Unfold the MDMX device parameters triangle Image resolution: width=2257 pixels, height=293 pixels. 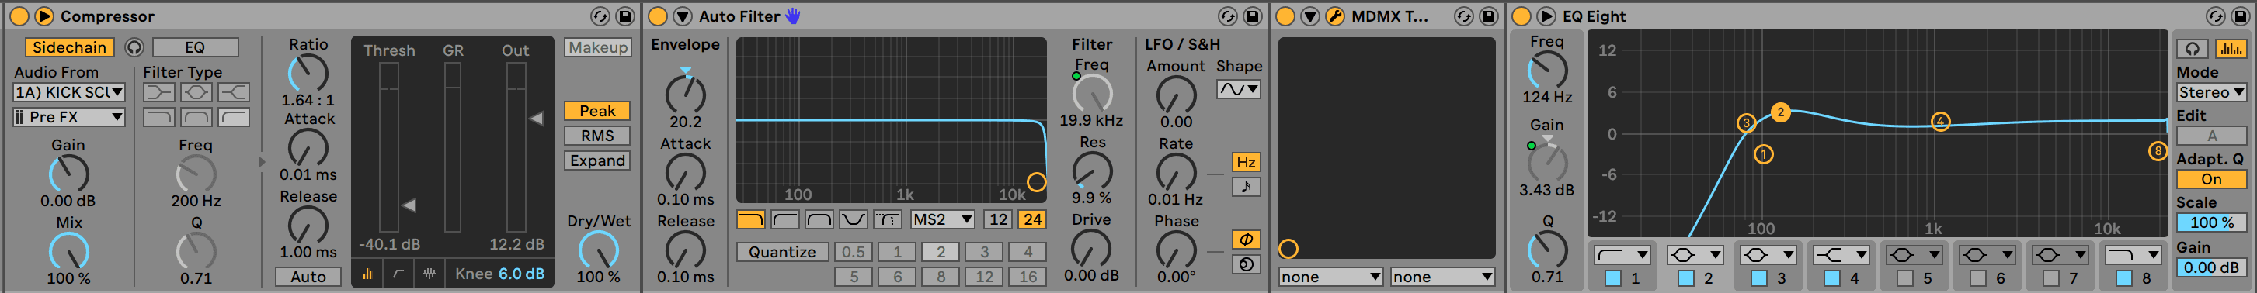[x=1310, y=16]
